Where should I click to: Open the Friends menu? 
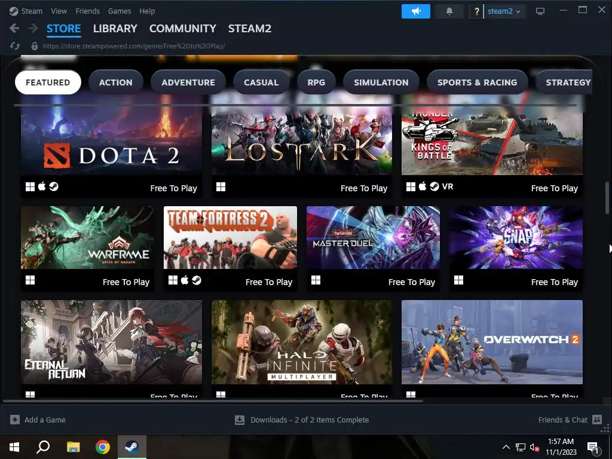(x=87, y=11)
